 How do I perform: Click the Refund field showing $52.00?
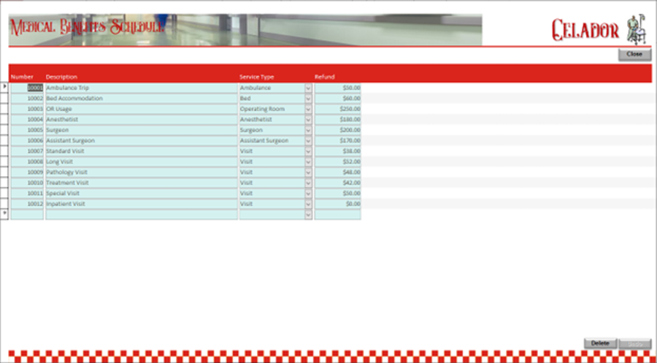[x=338, y=162]
